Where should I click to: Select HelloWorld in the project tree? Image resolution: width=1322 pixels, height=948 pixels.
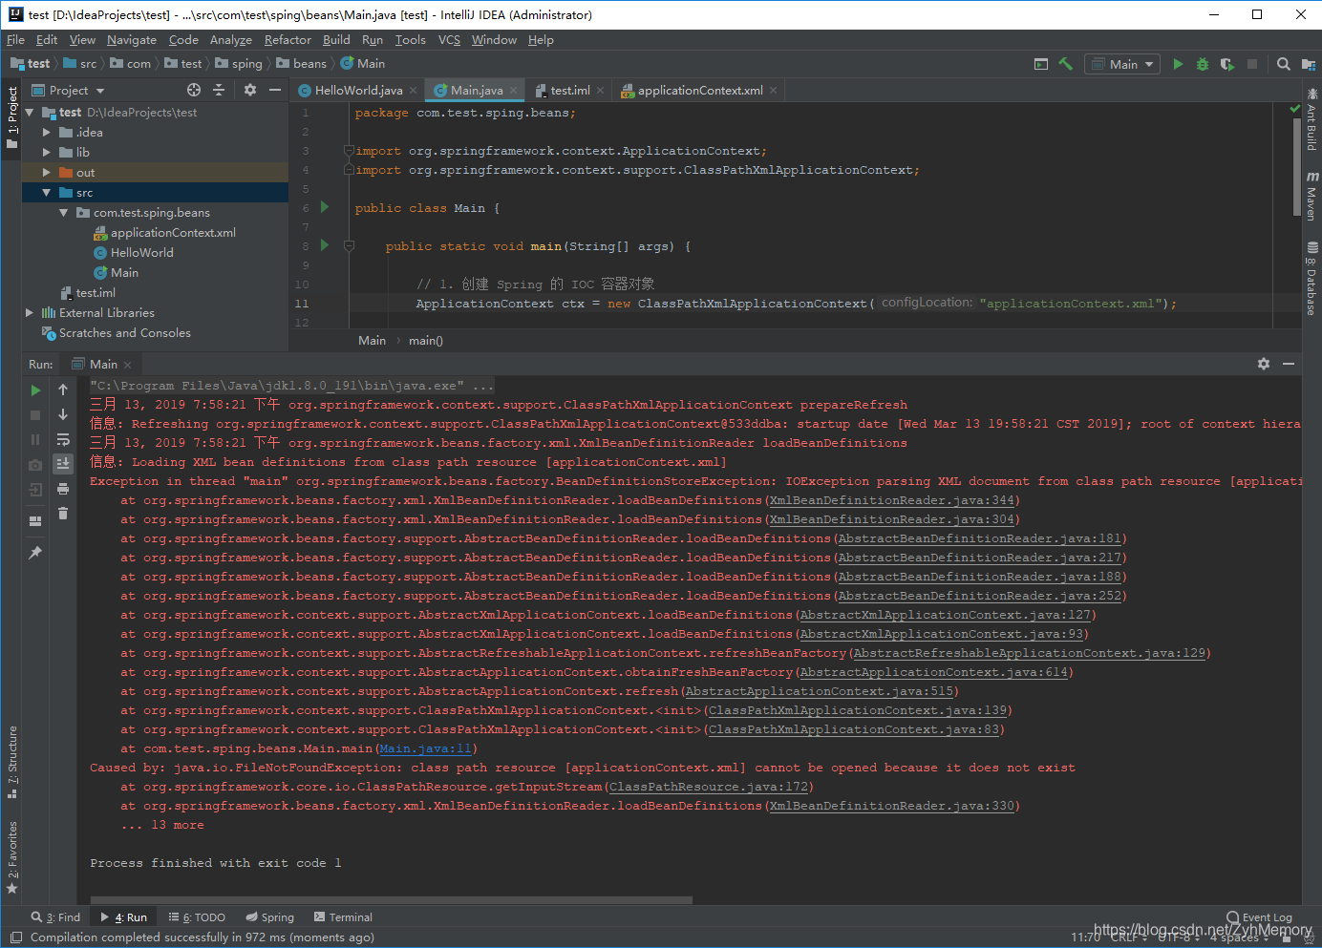(141, 252)
